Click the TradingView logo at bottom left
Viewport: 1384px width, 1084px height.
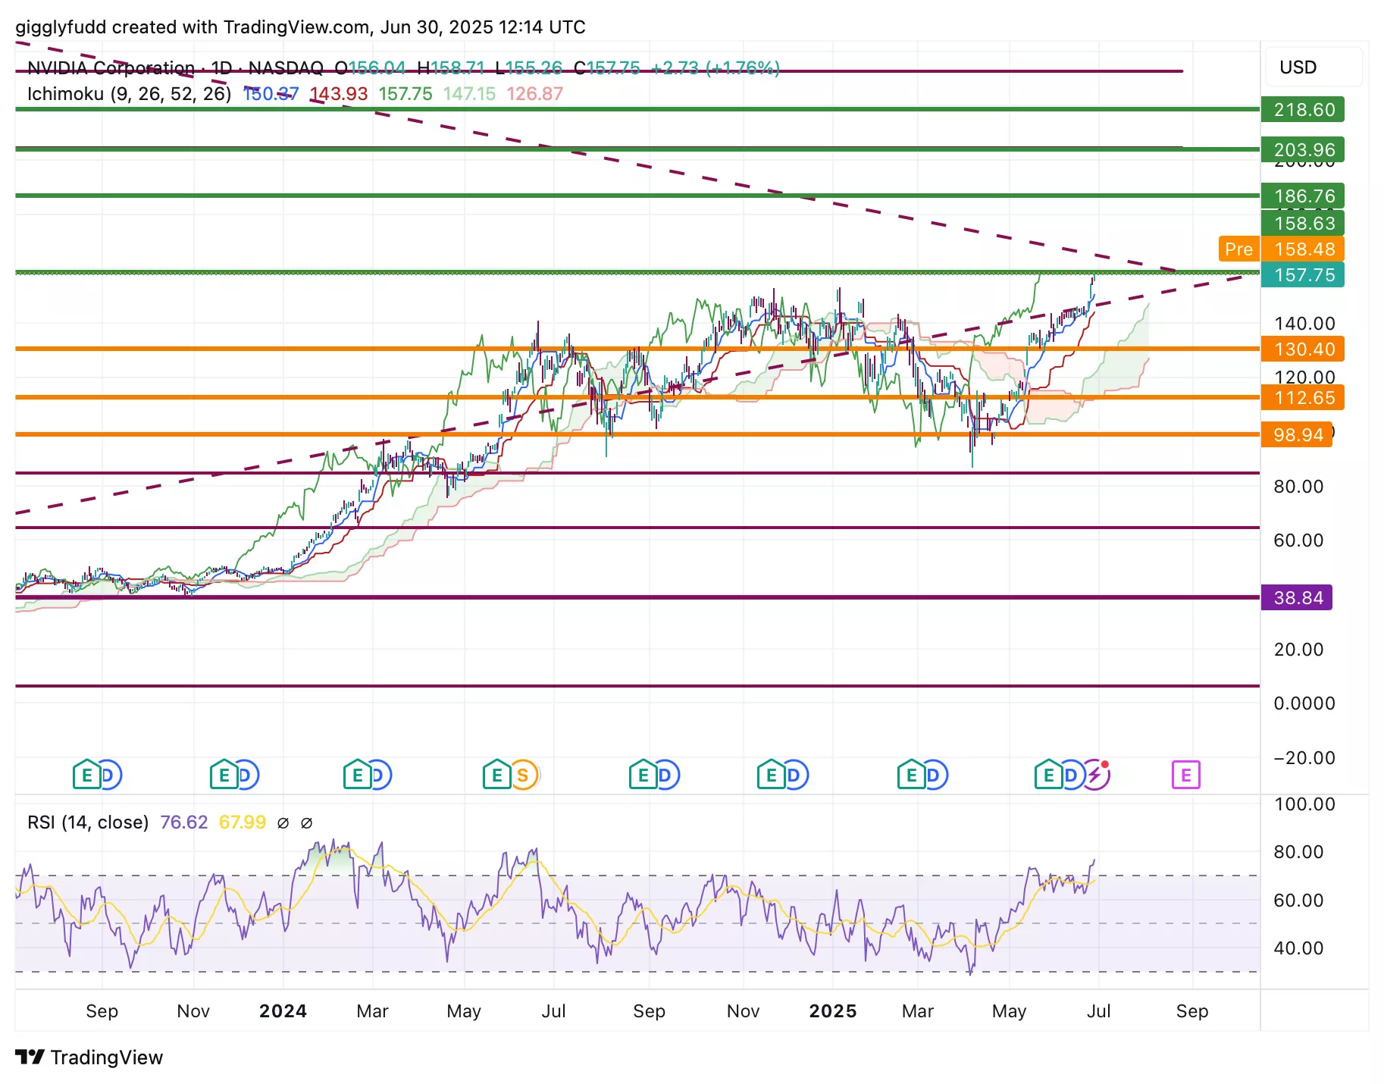coord(89,1057)
